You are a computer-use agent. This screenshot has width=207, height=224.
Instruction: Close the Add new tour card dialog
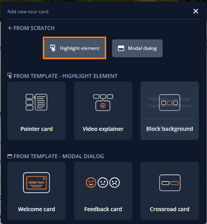coord(196,11)
